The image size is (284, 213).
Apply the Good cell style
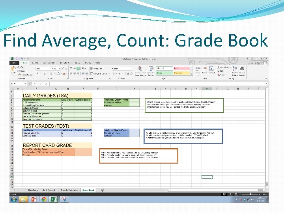tap(164, 73)
